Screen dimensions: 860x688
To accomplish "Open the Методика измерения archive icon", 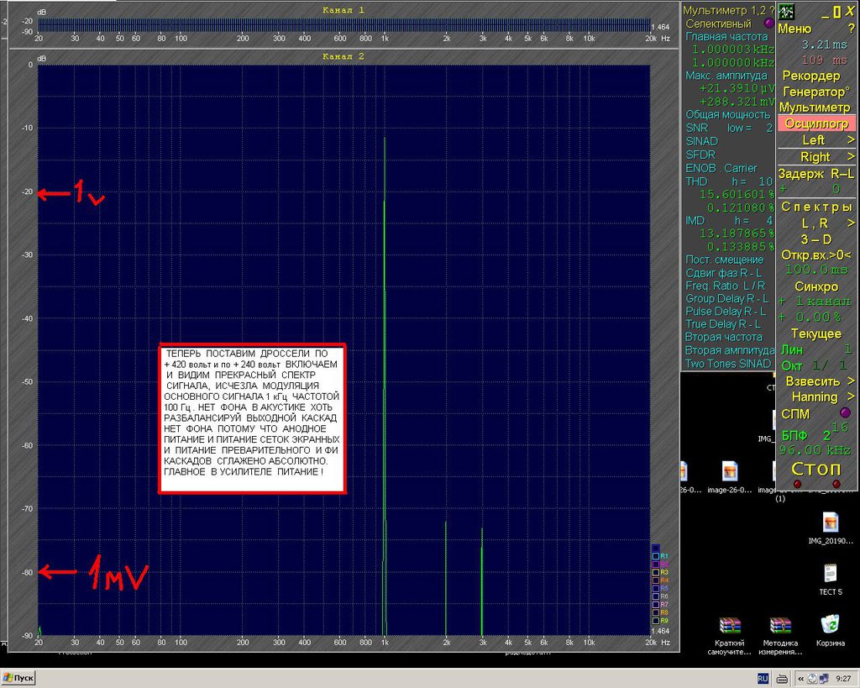I will coord(780,635).
